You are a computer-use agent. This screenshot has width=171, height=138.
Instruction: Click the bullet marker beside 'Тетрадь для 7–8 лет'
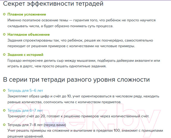(4, 125)
